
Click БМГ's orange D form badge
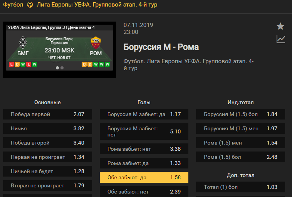(17, 64)
